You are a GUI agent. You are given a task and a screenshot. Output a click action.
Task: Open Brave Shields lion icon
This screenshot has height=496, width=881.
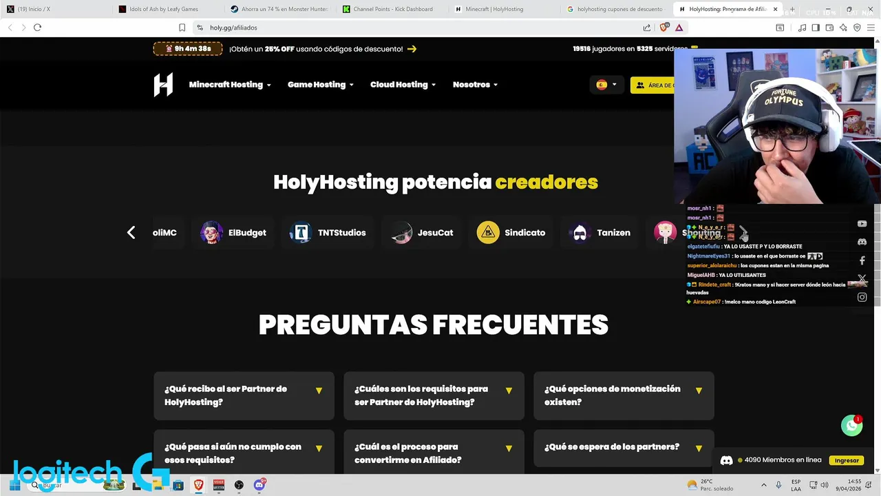click(x=664, y=28)
